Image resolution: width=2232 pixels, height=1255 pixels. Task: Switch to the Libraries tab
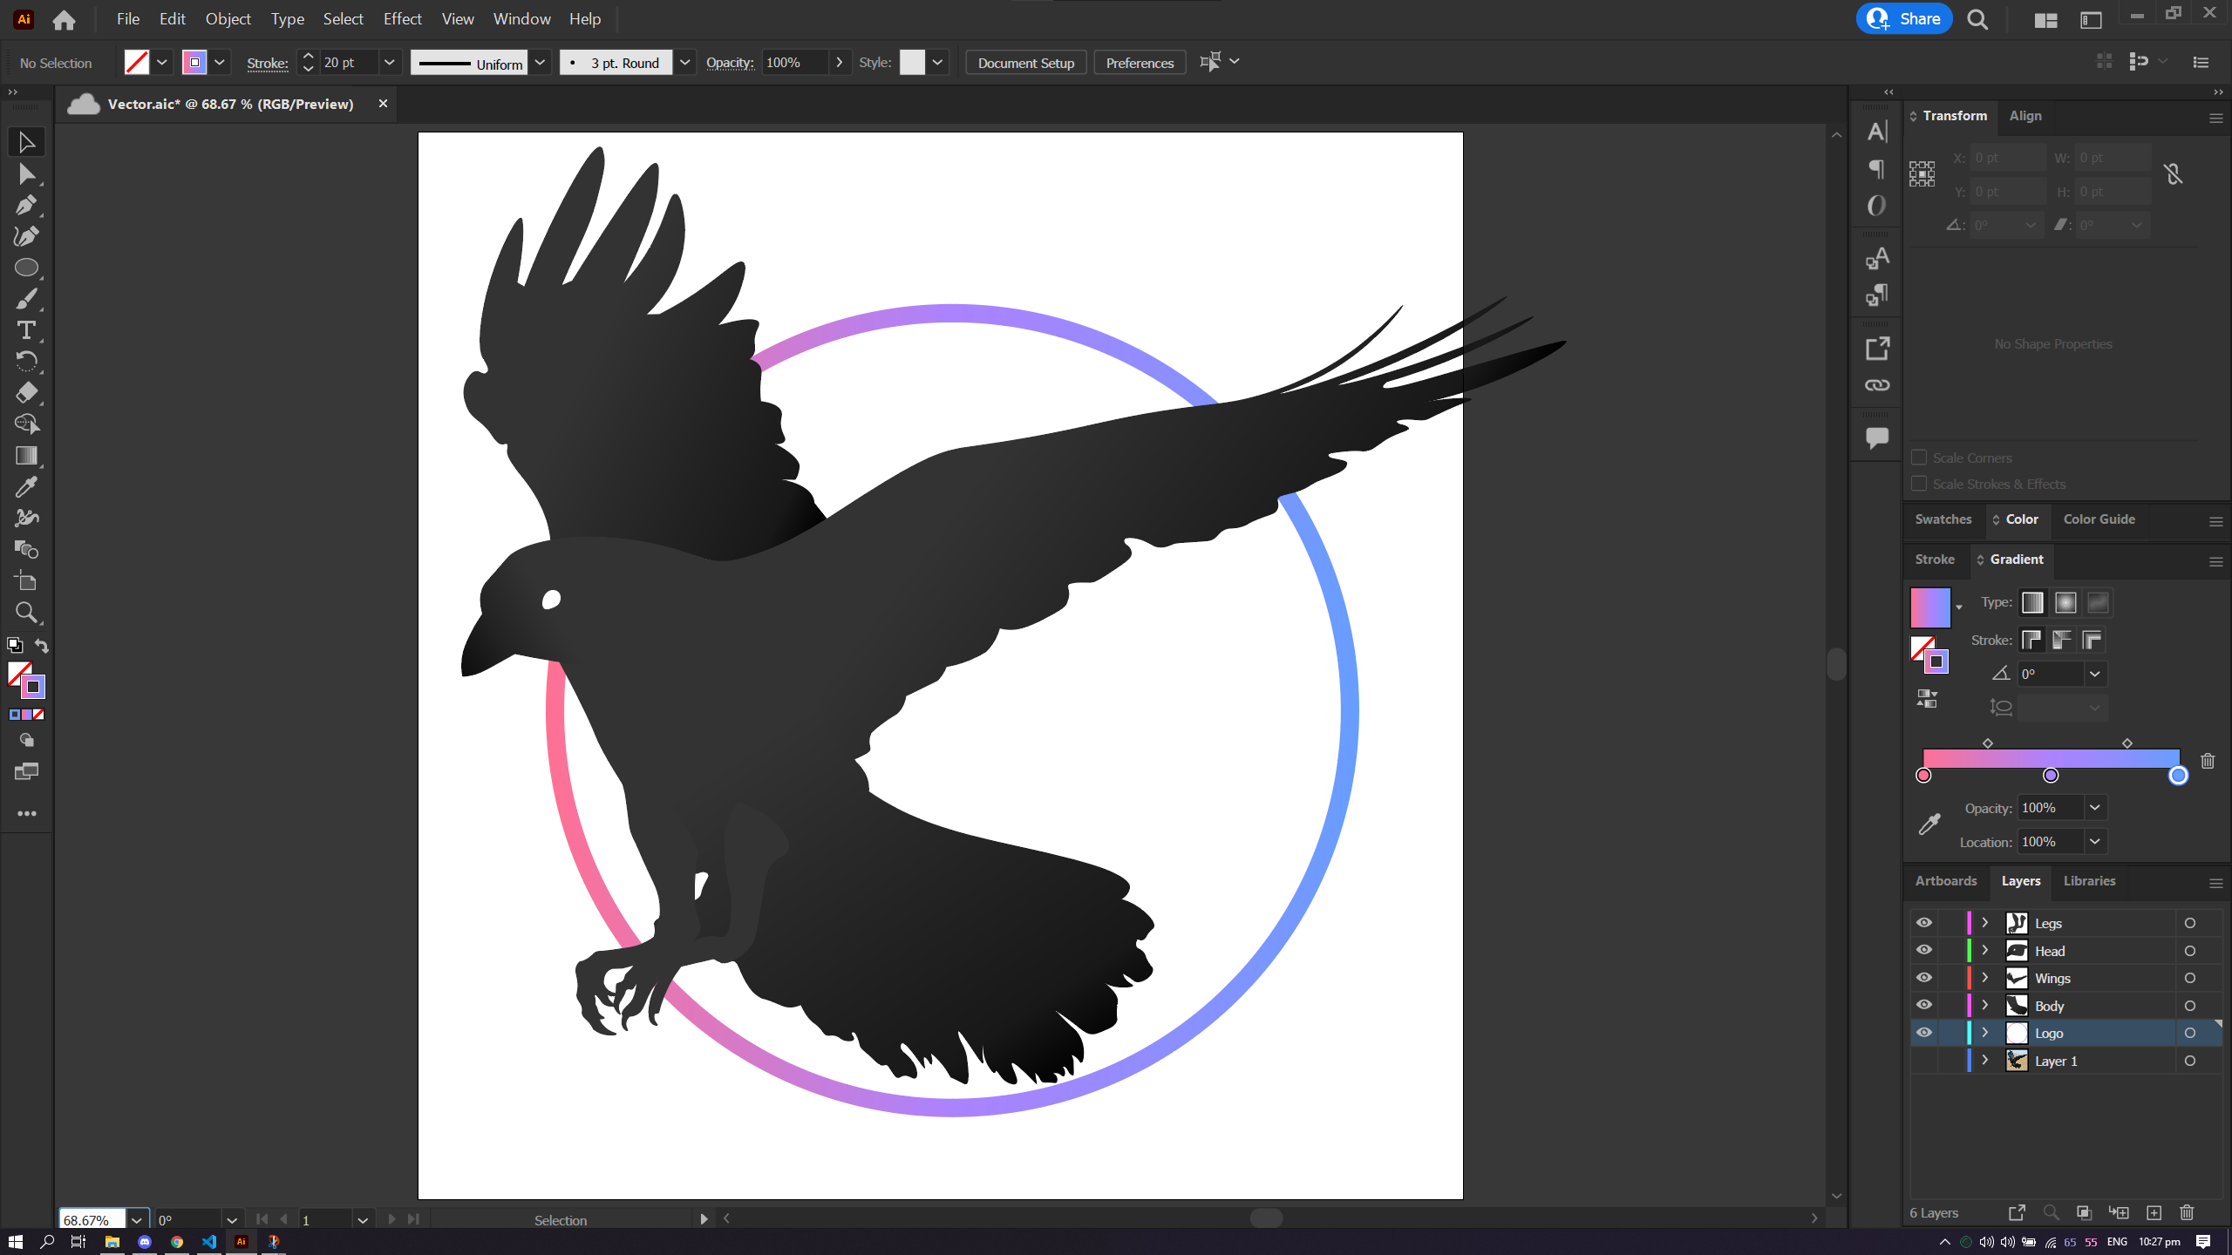tap(2089, 881)
